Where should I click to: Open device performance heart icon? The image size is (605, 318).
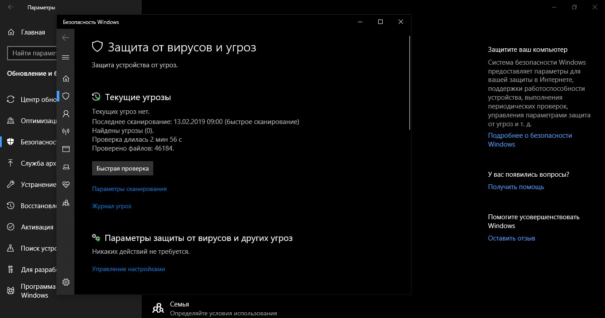[x=66, y=184]
